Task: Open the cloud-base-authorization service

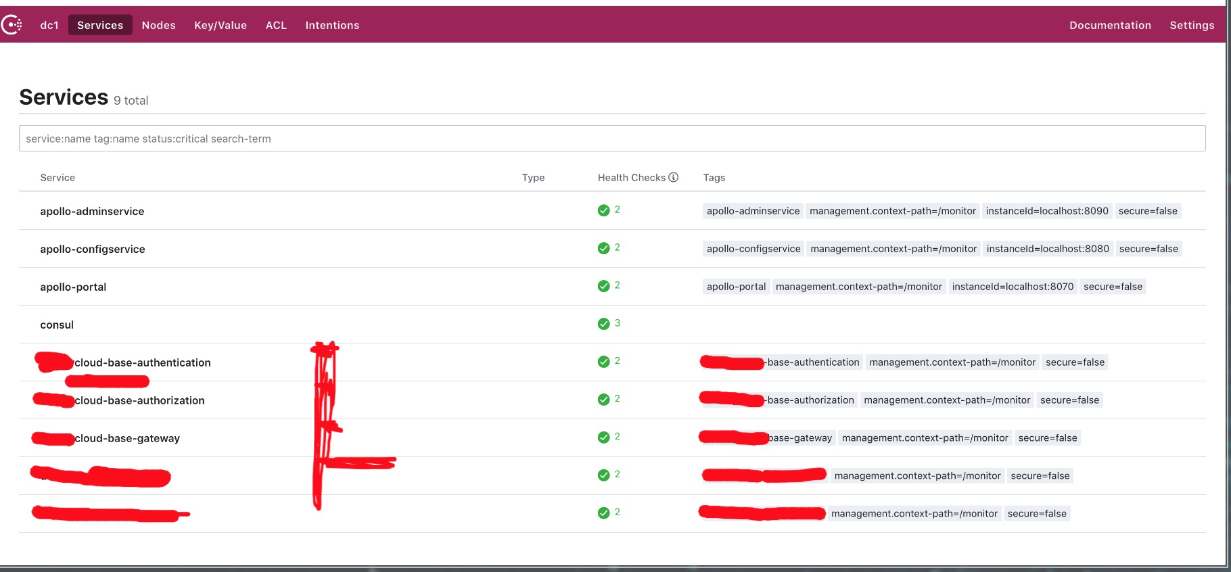Action: point(139,400)
